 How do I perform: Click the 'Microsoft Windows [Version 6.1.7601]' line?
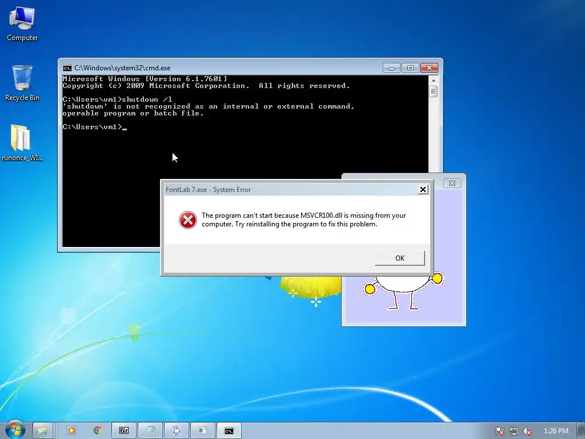(145, 79)
